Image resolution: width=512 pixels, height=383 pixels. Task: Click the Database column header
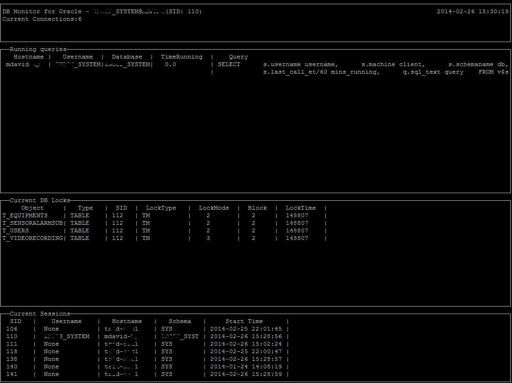[127, 57]
